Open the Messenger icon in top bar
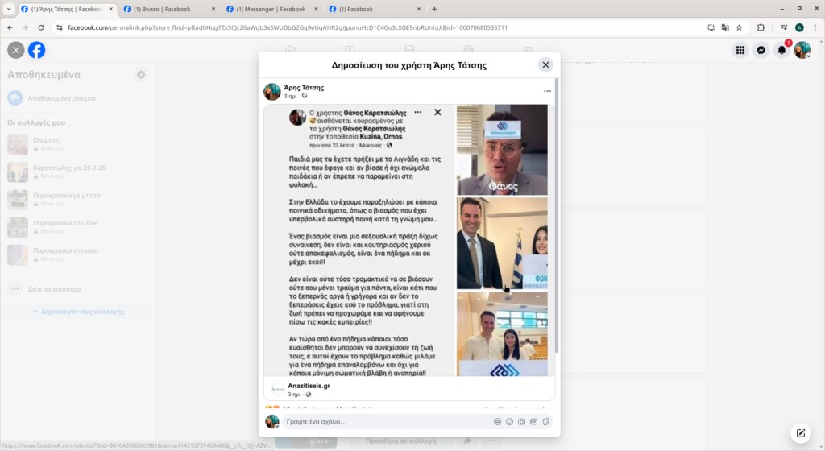The height and width of the screenshot is (451, 825). (761, 50)
